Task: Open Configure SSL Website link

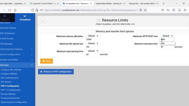Action: (x=11, y=70)
